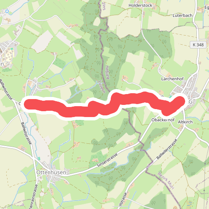Click the Holderstock place label
This screenshot has height=209, width=209.
click(140, 5)
